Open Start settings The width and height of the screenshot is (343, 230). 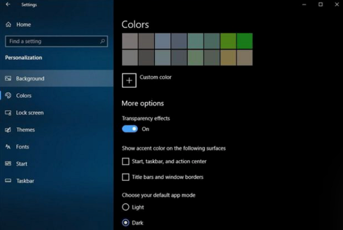coord(57,164)
